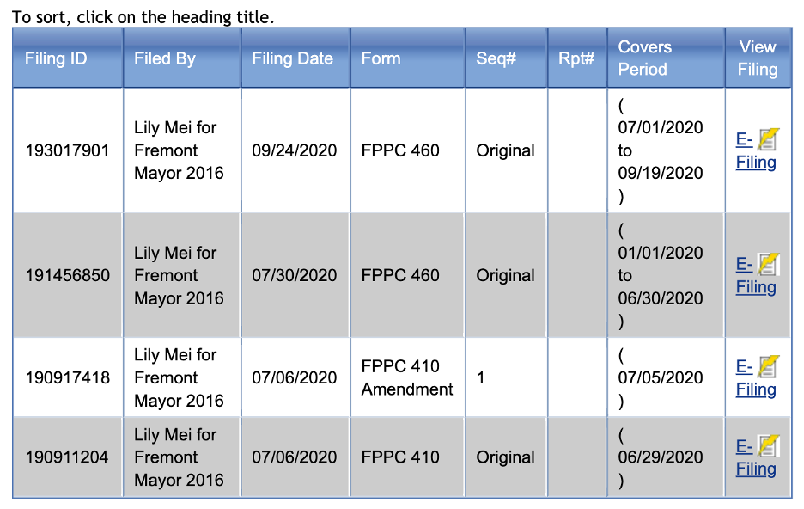Select filing ID 191456850 cell

68,275
